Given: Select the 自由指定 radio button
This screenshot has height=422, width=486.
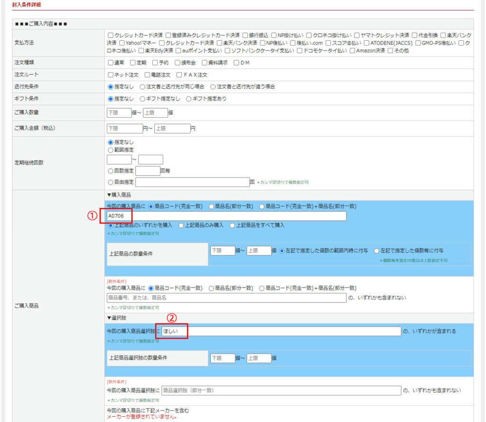Looking at the screenshot, I should point(111,182).
